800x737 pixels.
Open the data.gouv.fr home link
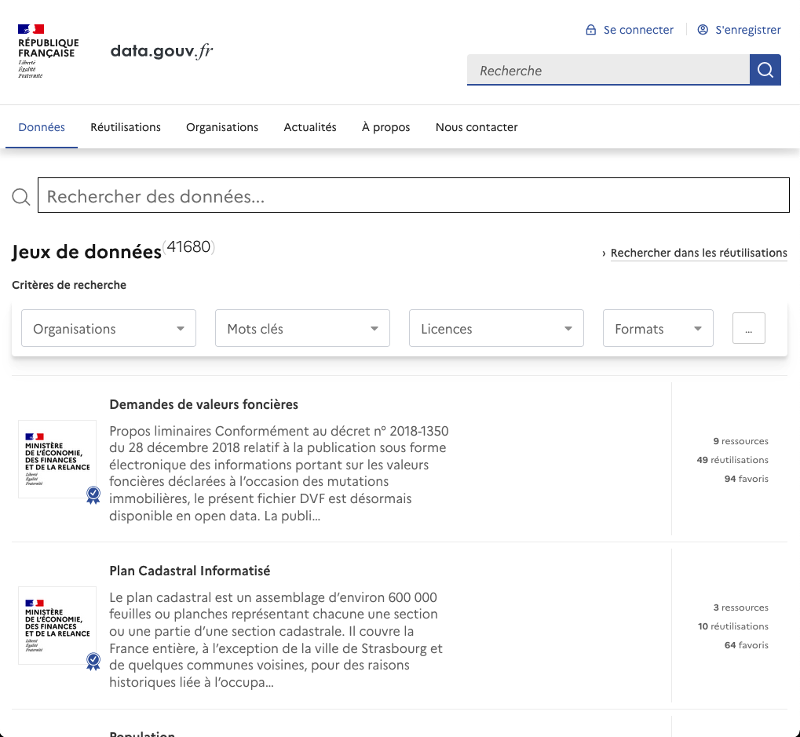[x=162, y=51]
